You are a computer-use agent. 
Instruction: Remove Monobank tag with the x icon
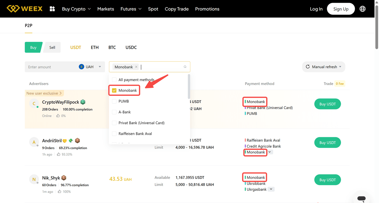click(136, 67)
